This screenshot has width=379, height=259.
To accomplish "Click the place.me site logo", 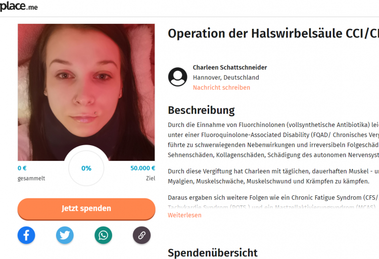I will point(19,6).
